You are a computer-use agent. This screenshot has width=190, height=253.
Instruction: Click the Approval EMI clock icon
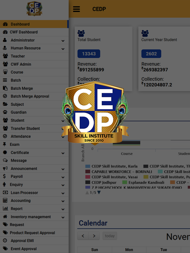[x=5, y=241]
